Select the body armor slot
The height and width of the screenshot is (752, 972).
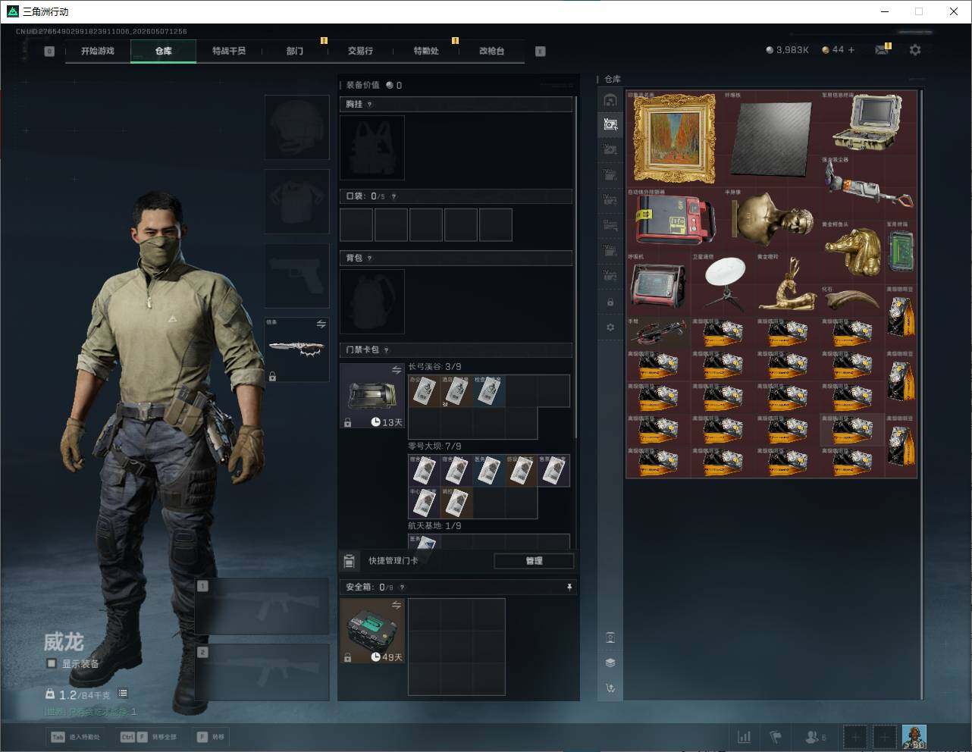[296, 201]
